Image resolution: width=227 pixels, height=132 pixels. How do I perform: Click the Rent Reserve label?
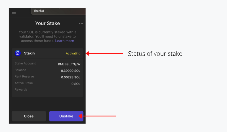pyautogui.click(x=24, y=76)
